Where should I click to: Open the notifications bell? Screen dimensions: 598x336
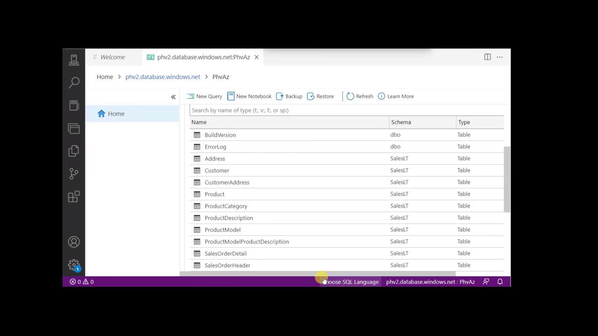click(x=500, y=281)
